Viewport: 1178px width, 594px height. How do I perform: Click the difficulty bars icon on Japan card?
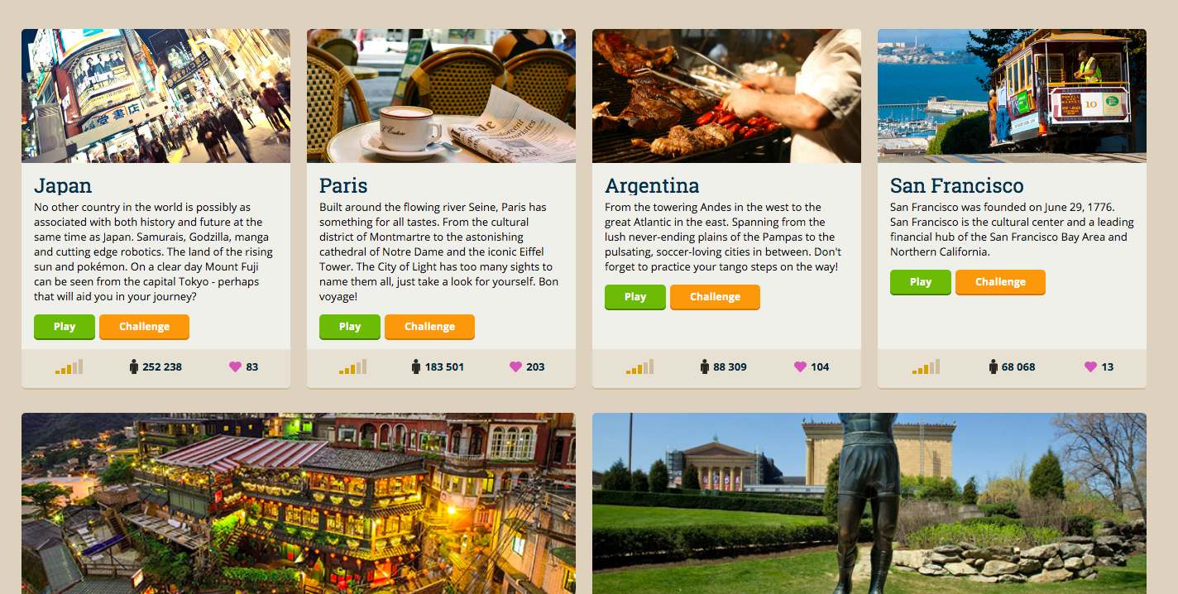[69, 366]
